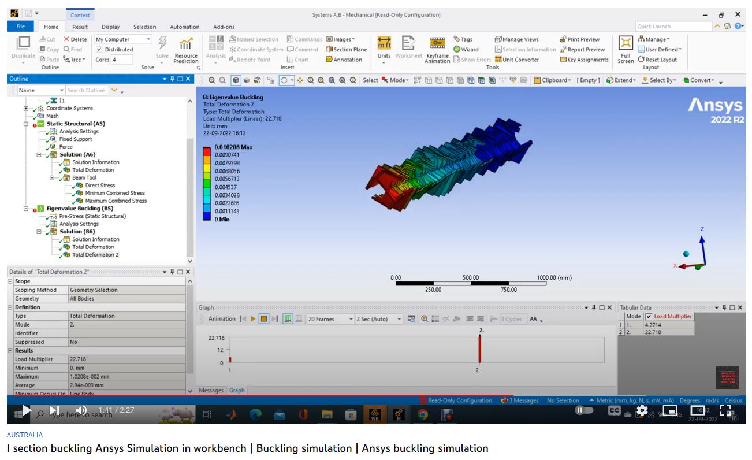Toggle the Distributed checkbox
Viewport: 752px width, 460px height.
click(99, 50)
